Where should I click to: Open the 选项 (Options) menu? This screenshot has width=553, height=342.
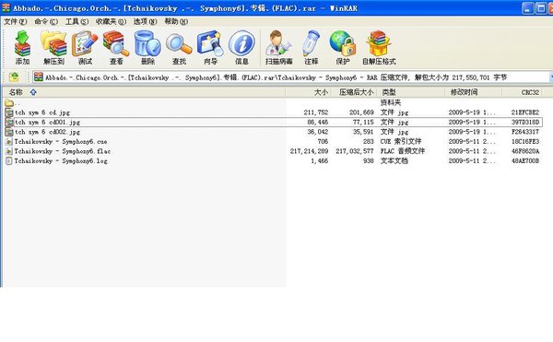click(x=145, y=21)
